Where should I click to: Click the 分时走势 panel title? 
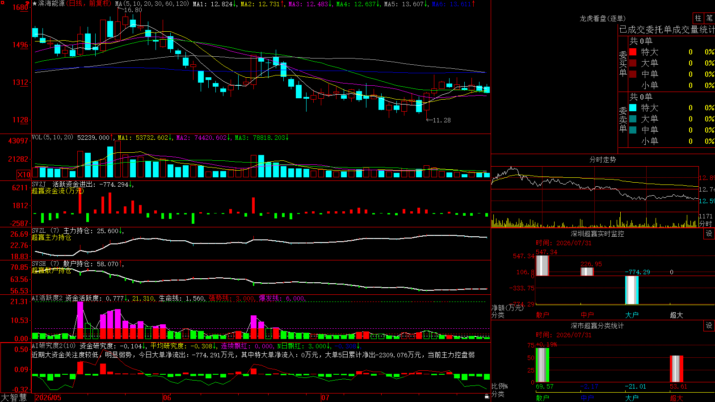pos(602,159)
